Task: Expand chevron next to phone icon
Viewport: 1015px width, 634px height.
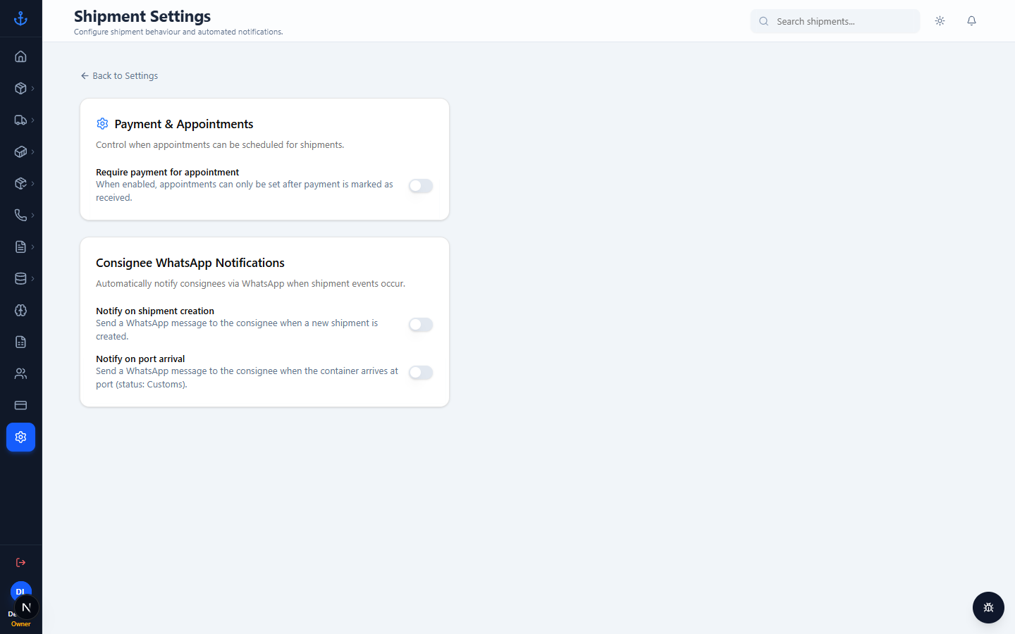Action: pyautogui.click(x=32, y=215)
